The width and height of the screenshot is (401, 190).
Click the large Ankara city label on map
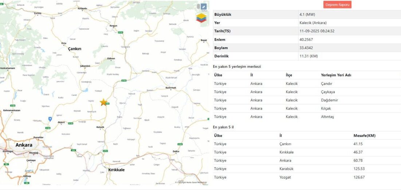point(24,145)
